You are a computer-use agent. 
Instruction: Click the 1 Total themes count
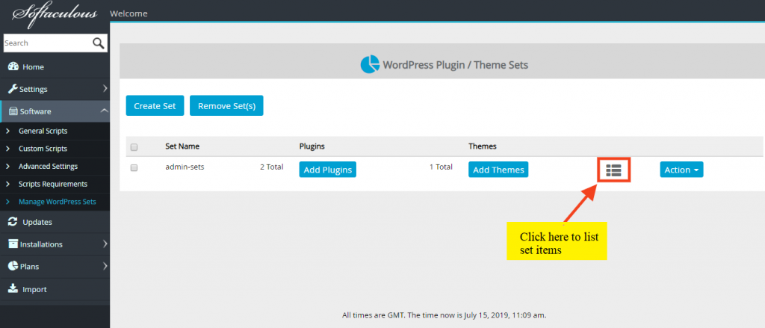coord(441,167)
